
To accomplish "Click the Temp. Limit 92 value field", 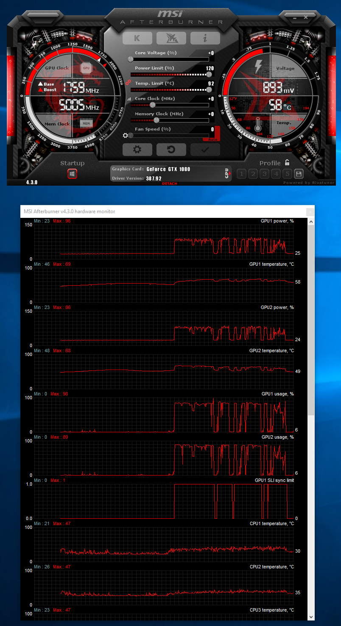I will tap(211, 83).
